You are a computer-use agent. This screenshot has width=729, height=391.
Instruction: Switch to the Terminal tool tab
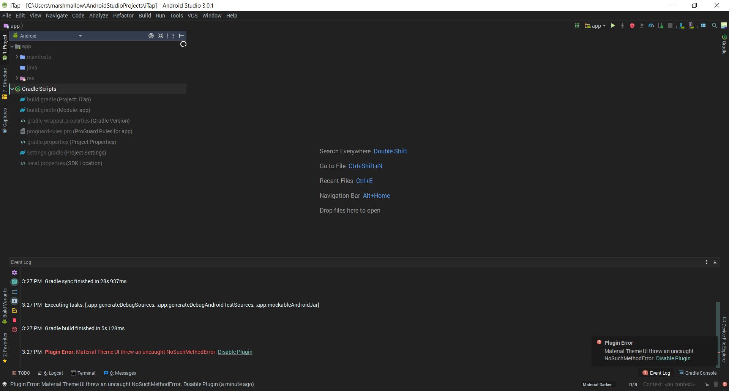tap(83, 373)
